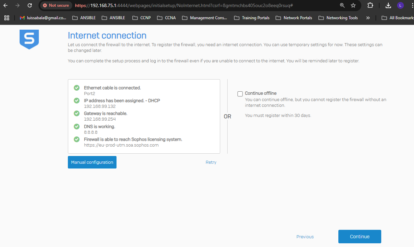Open the Chrome profile avatar
414x247 pixels.
400,5
